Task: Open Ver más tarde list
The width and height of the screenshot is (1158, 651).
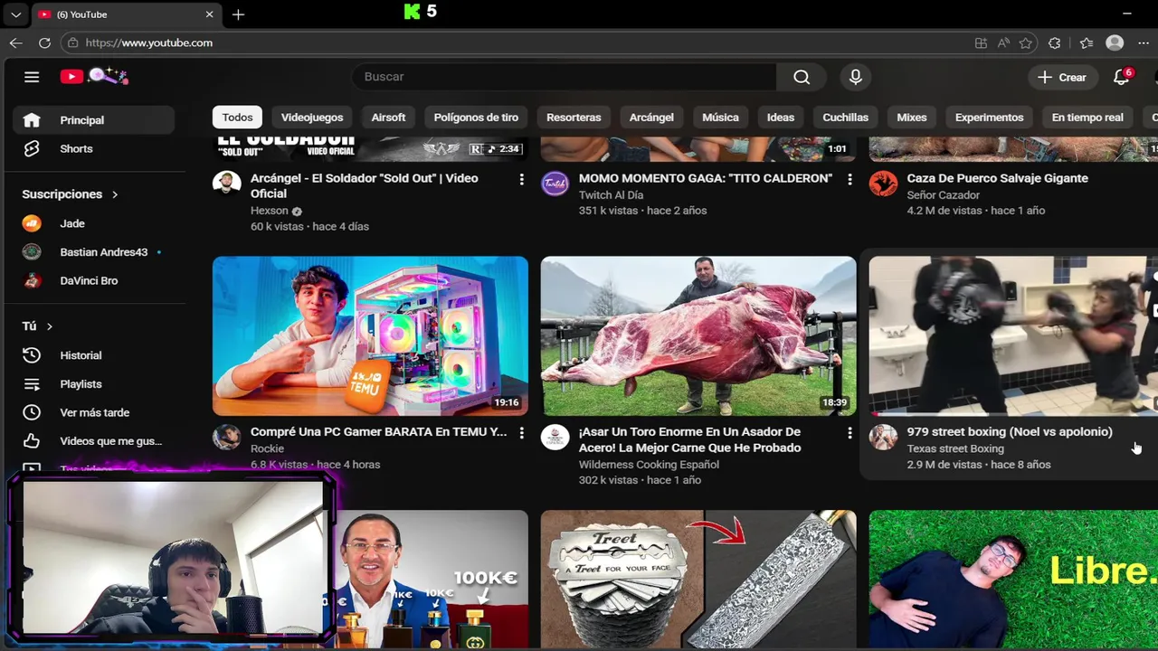Action: pos(93,412)
